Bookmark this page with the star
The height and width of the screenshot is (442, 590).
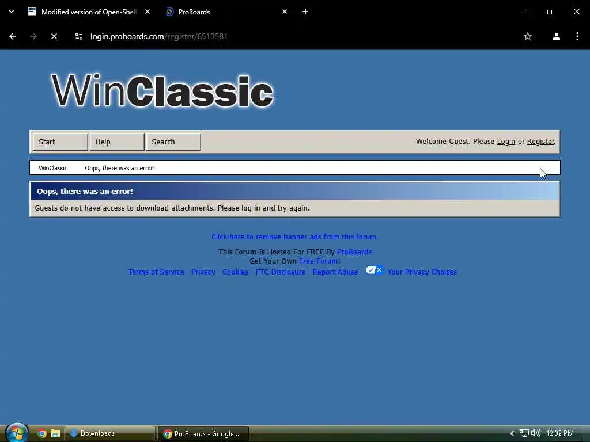click(x=528, y=36)
